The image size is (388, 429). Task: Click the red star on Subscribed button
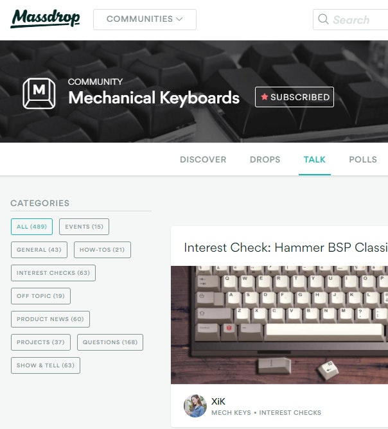click(264, 96)
